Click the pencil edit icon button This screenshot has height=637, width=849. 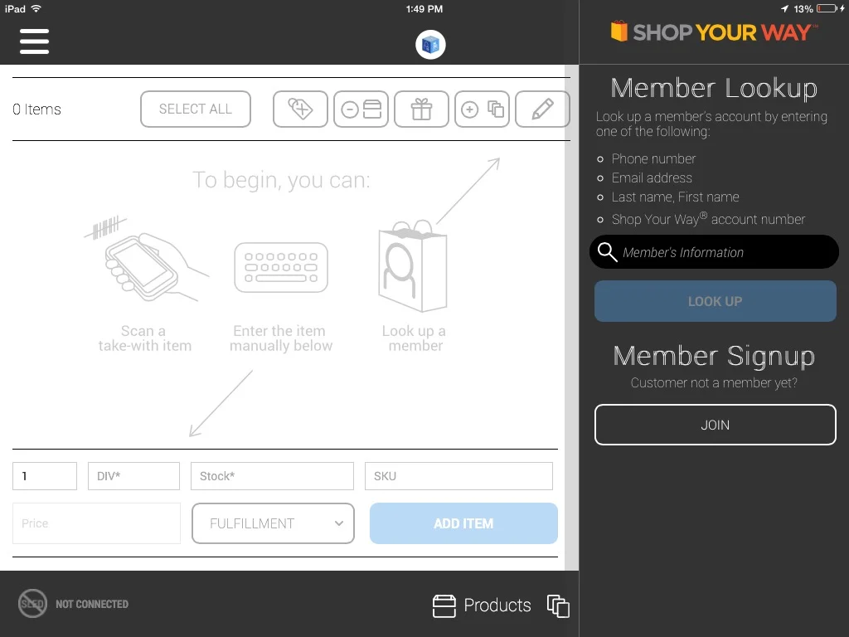coord(542,109)
